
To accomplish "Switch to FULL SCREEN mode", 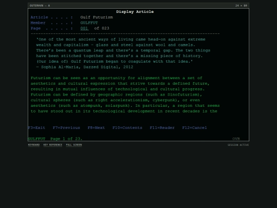I will [74, 145].
